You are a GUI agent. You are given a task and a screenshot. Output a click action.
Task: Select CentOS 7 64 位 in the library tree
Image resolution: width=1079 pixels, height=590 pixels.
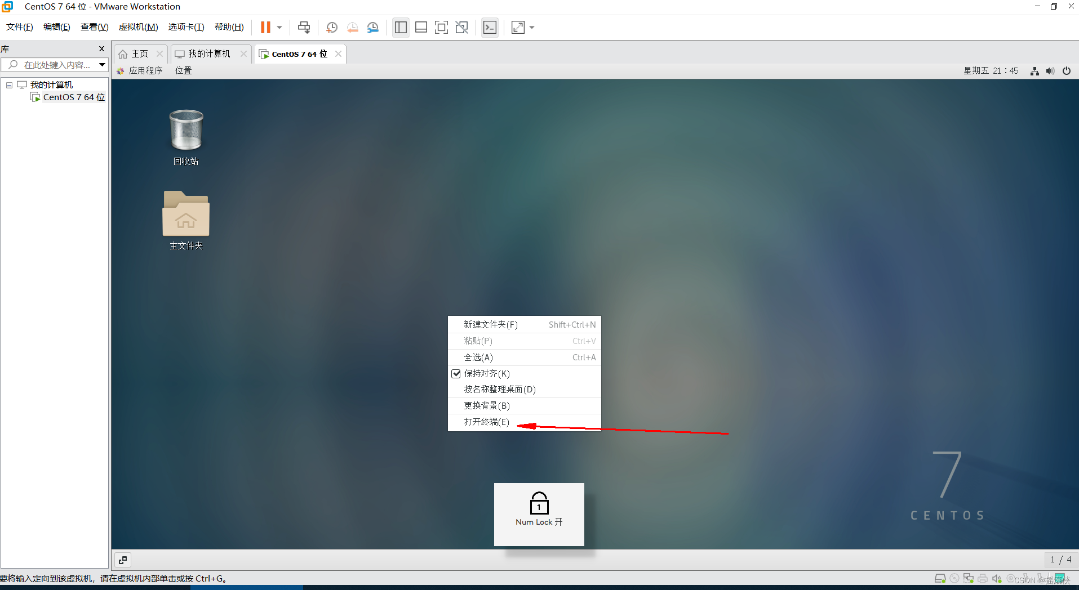pos(74,97)
